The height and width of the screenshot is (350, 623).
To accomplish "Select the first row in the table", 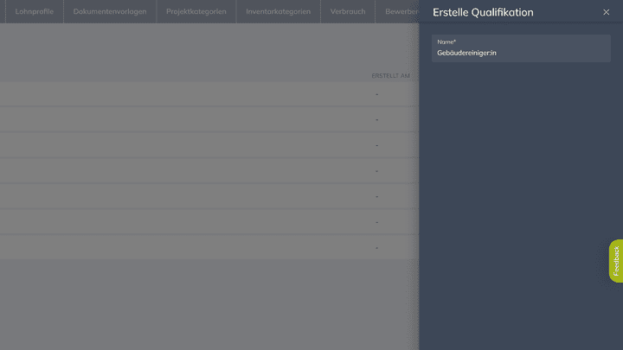I will [x=208, y=94].
